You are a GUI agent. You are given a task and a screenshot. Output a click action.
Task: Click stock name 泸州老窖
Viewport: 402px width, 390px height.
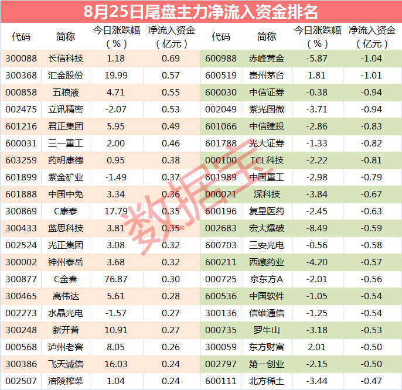point(66,347)
